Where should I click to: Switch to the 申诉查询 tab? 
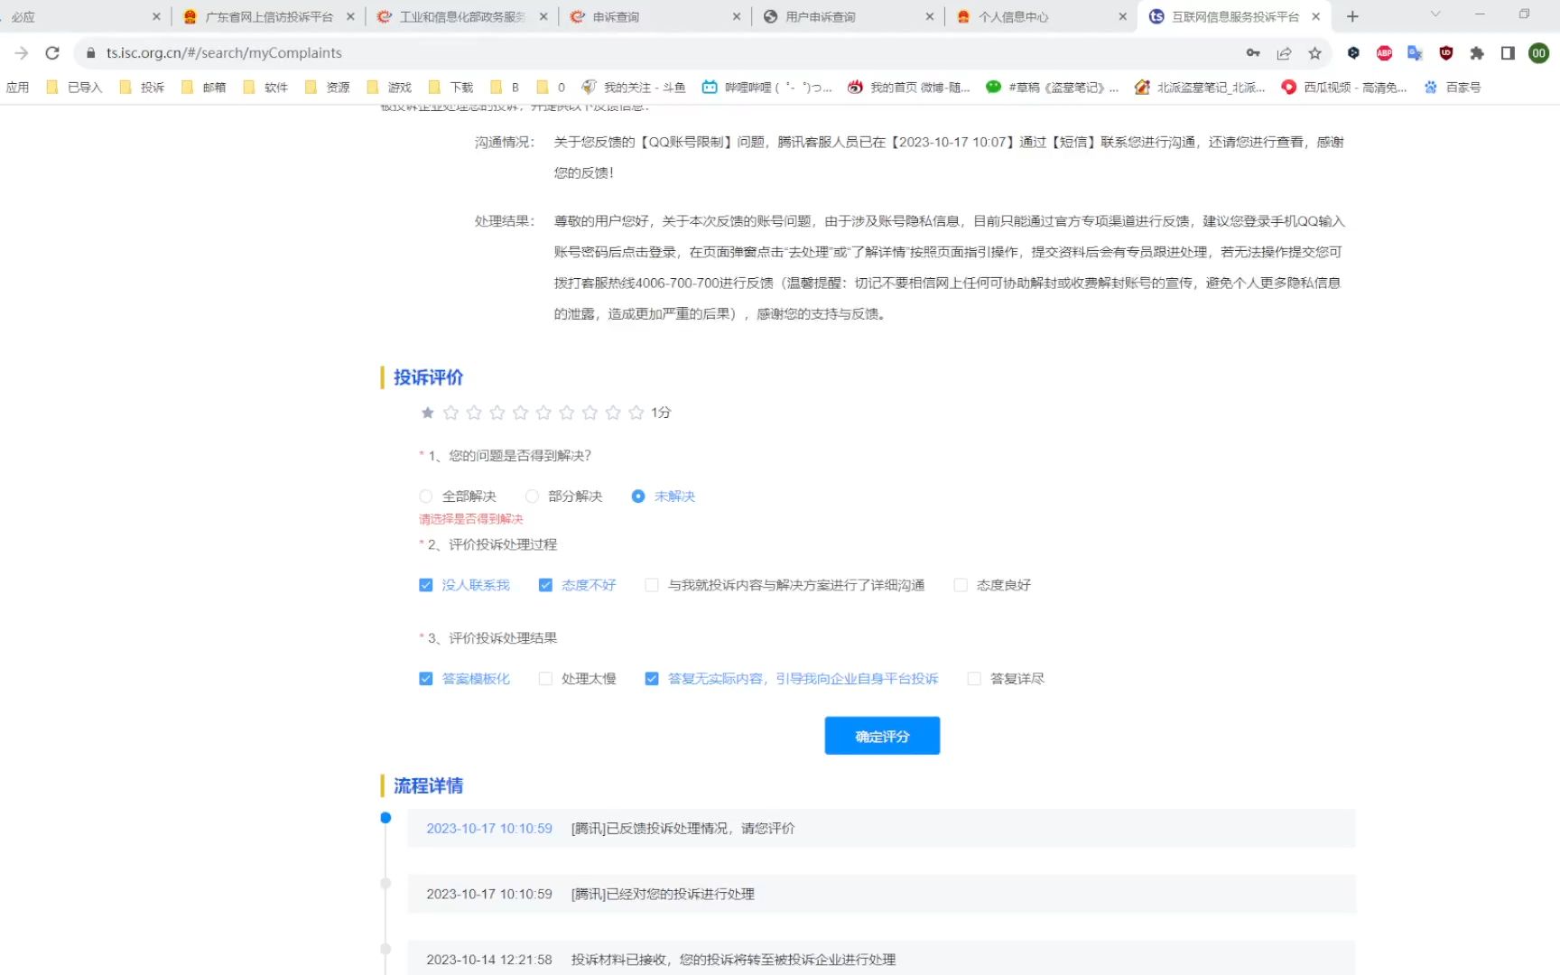pos(655,16)
